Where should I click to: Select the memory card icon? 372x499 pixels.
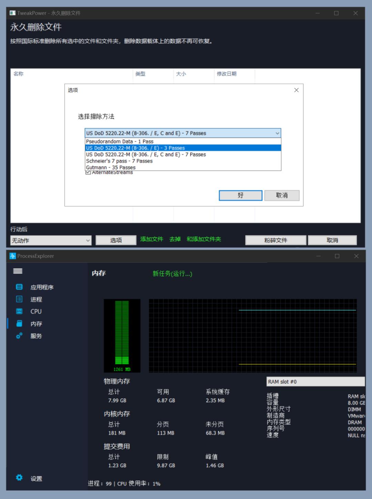(19, 323)
